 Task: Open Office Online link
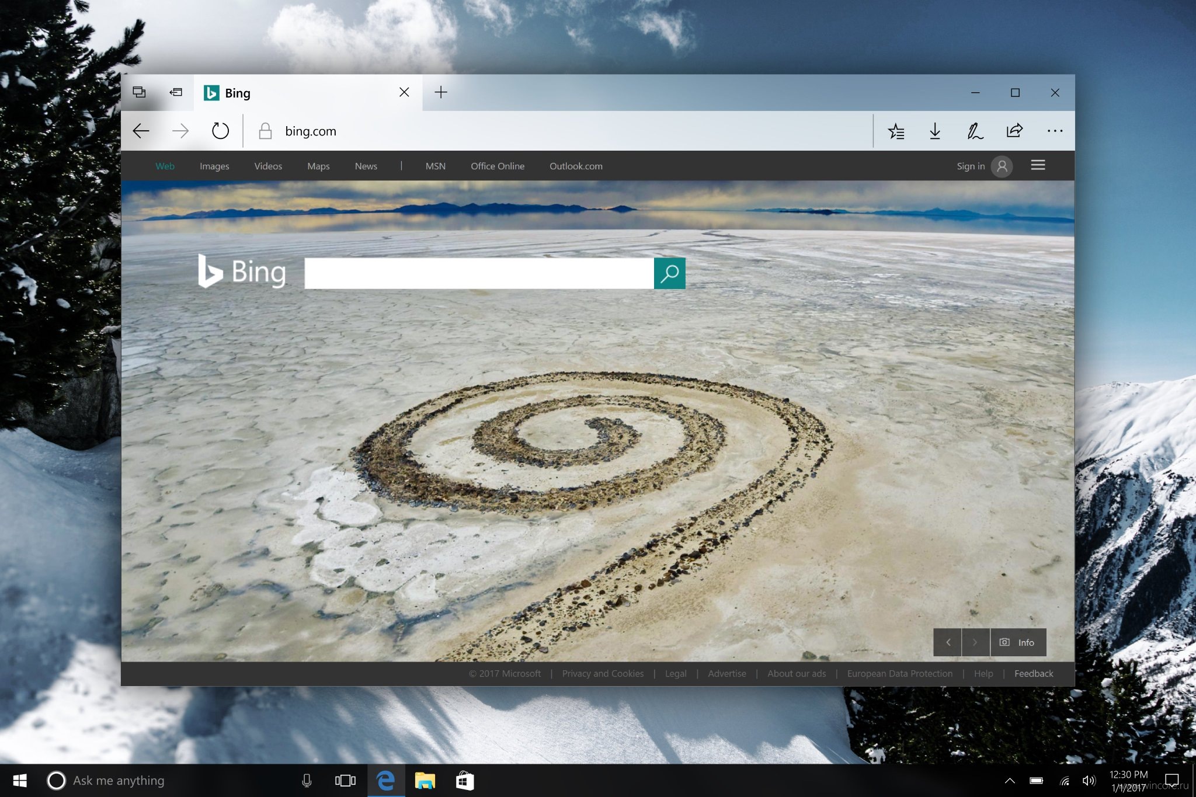point(498,166)
